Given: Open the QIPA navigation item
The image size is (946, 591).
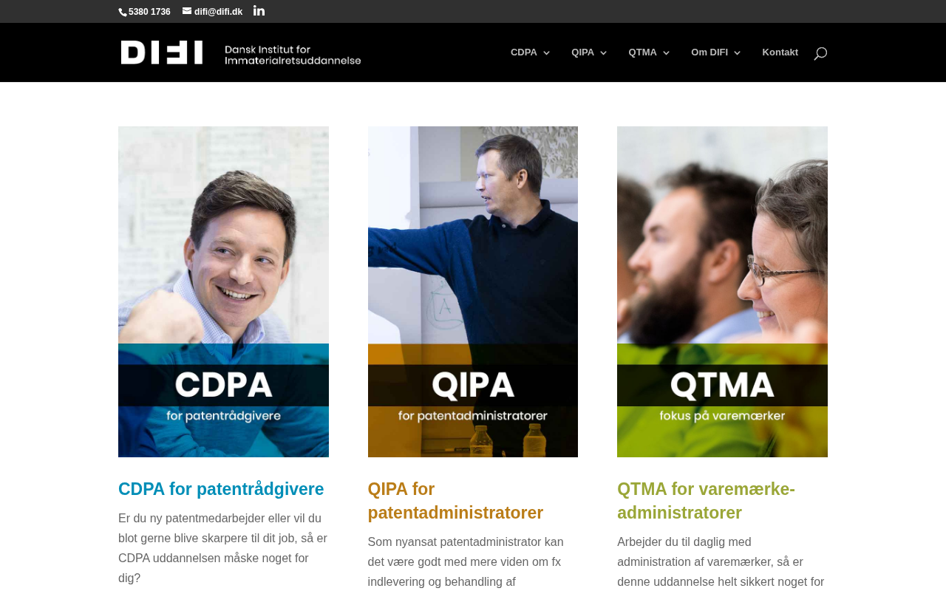Looking at the screenshot, I should point(582,52).
